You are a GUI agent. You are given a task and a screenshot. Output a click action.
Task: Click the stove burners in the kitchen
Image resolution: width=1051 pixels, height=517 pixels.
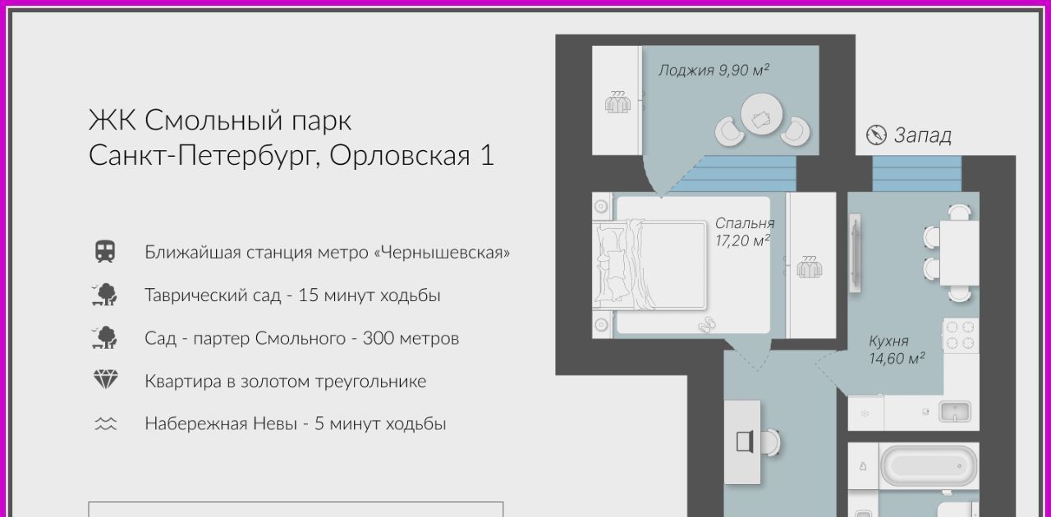961,336
